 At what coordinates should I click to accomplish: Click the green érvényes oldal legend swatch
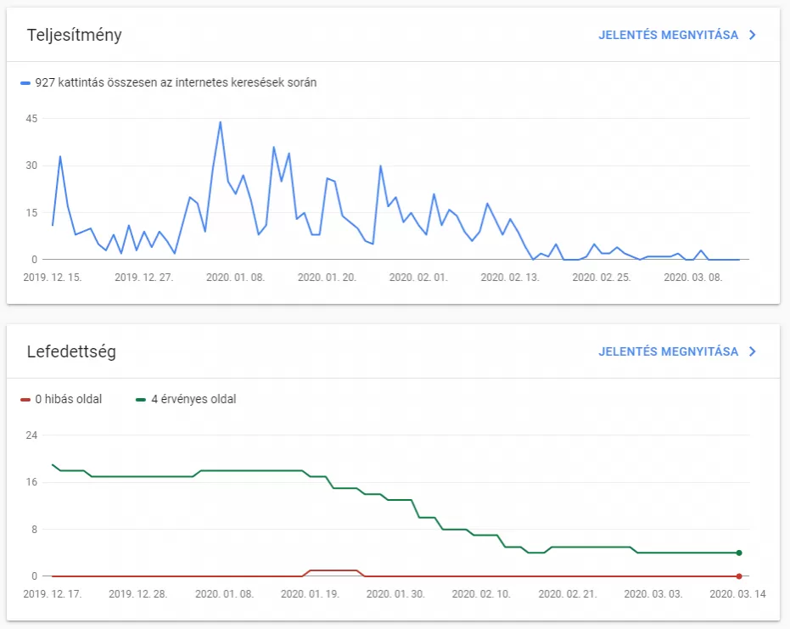(141, 399)
